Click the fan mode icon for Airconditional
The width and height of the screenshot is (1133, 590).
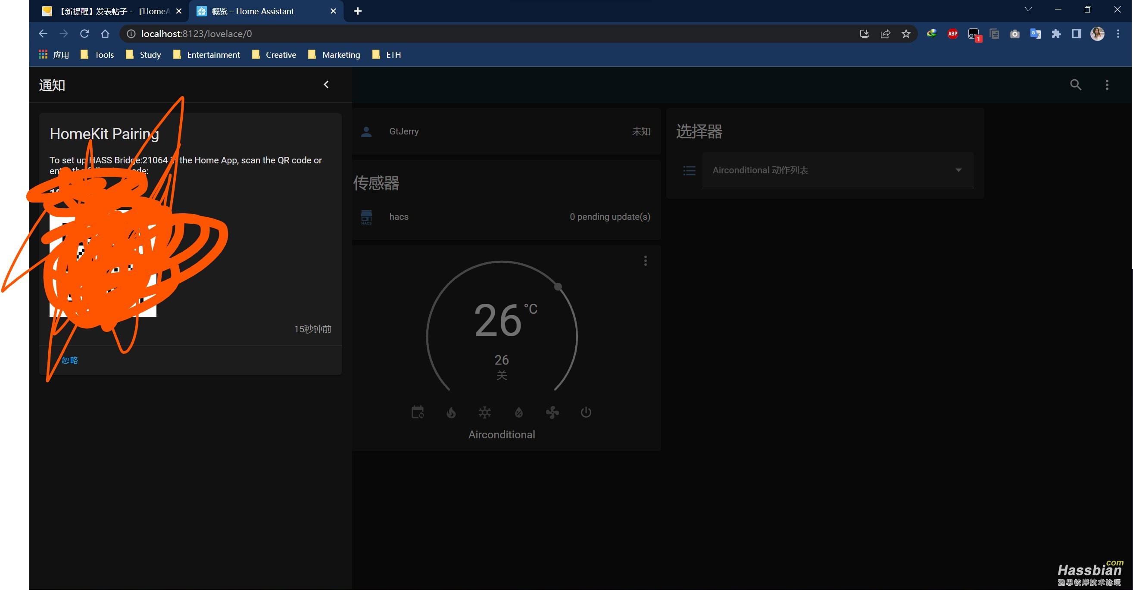pos(552,412)
